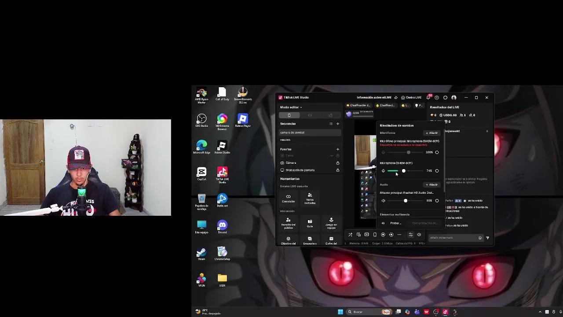Expand the Modo editor dropdown
The width and height of the screenshot is (563, 317).
click(x=291, y=107)
